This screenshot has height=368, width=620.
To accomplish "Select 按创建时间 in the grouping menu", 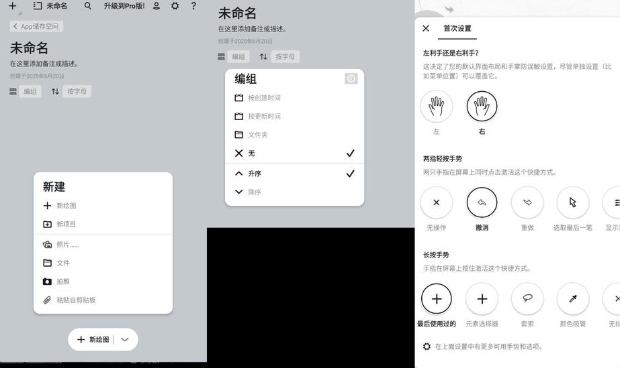I will pyautogui.click(x=264, y=98).
